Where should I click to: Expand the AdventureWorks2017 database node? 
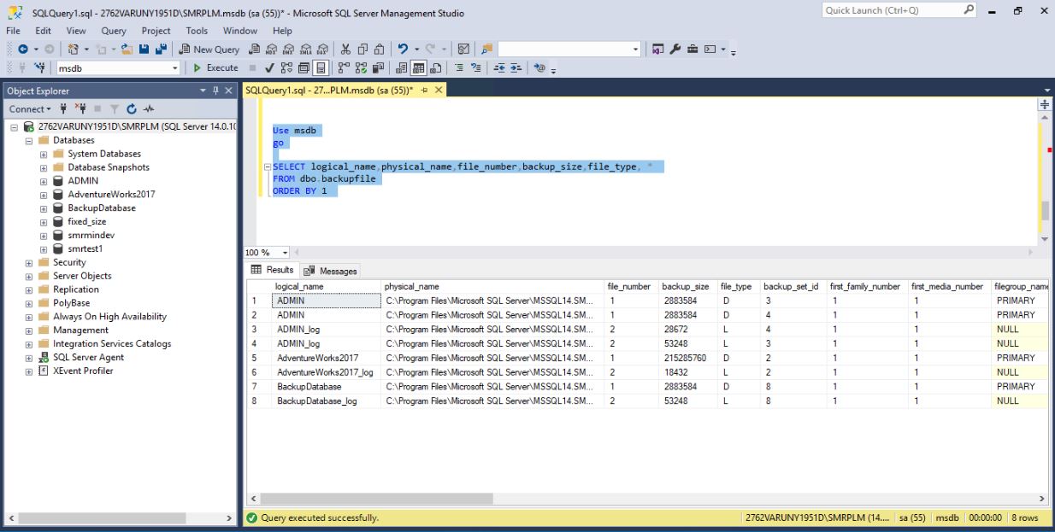coord(44,195)
